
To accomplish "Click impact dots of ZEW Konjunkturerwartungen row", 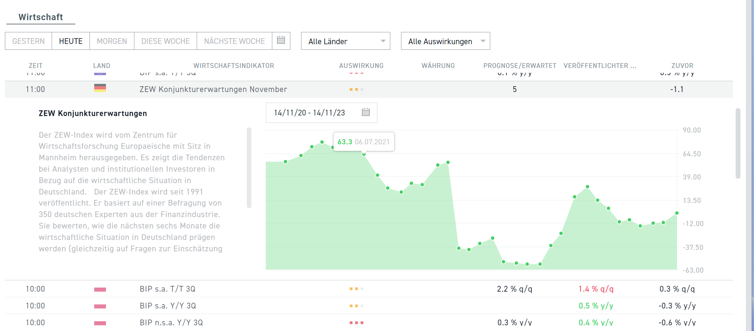I will [356, 90].
